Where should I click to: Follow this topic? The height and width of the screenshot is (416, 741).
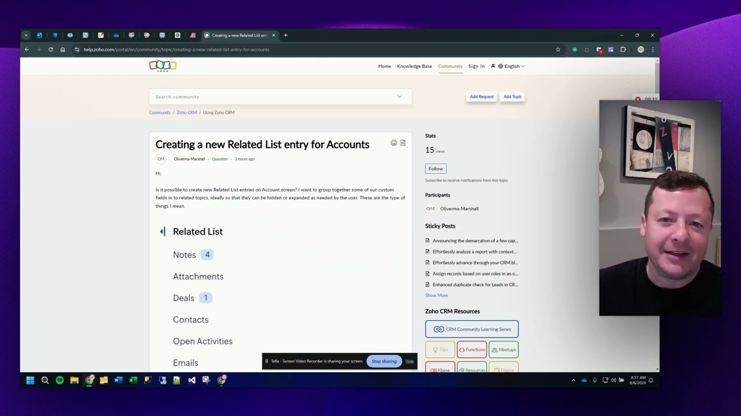[x=436, y=169]
